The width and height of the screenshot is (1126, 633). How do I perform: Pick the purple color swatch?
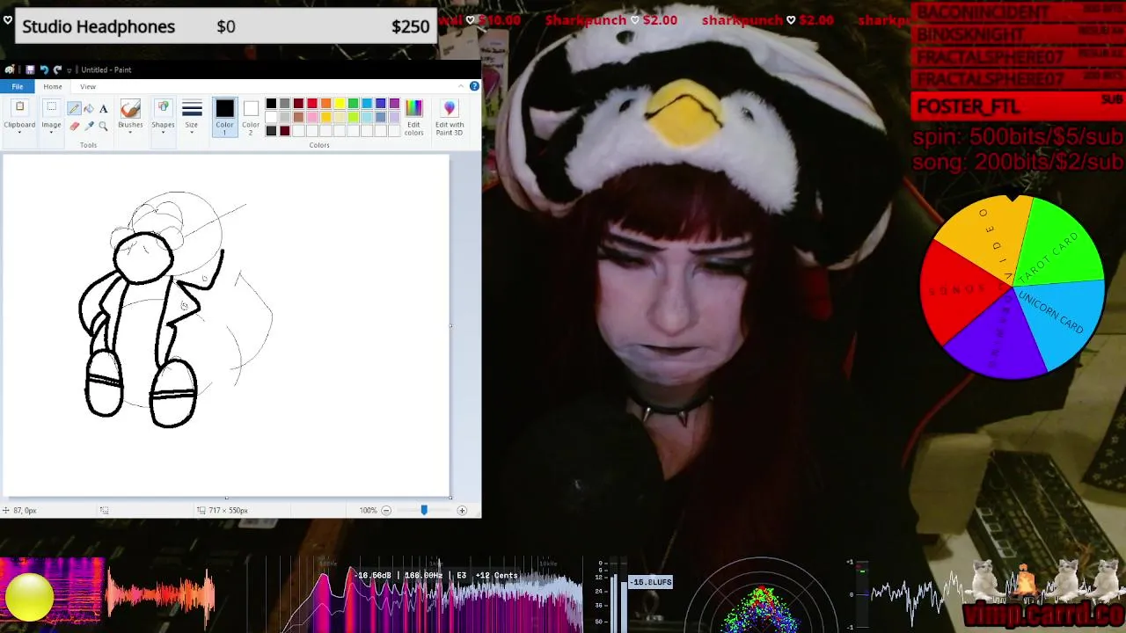pos(394,104)
